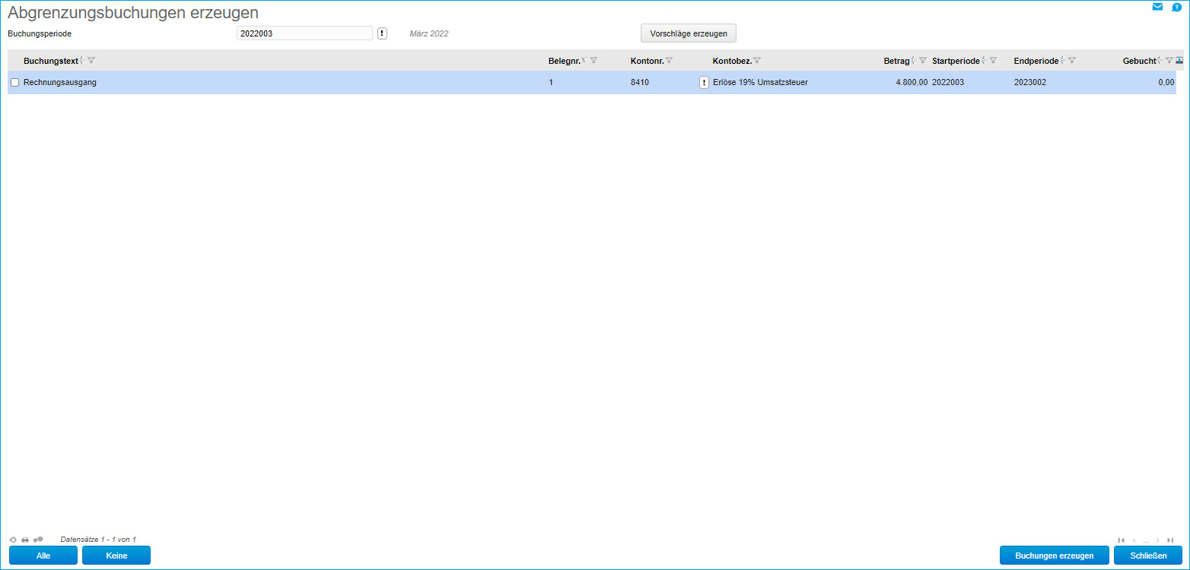The width and height of the screenshot is (1190, 570).
Task: Sort the table by Startperiode column header
Action: 956,61
